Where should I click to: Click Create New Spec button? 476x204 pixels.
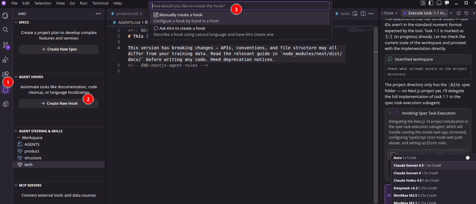[x=59, y=49]
